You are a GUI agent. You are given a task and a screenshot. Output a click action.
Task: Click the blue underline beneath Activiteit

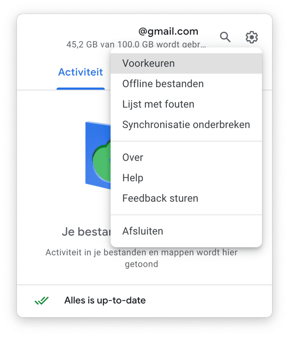81,88
